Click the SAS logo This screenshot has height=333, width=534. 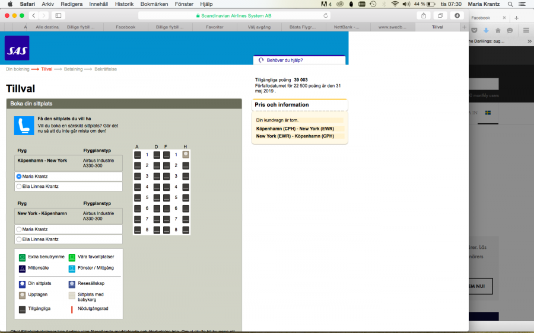click(17, 48)
